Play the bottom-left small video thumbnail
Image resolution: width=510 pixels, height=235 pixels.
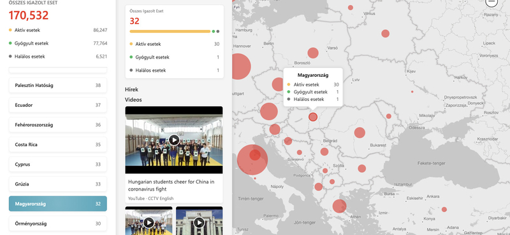pyautogui.click(x=149, y=223)
